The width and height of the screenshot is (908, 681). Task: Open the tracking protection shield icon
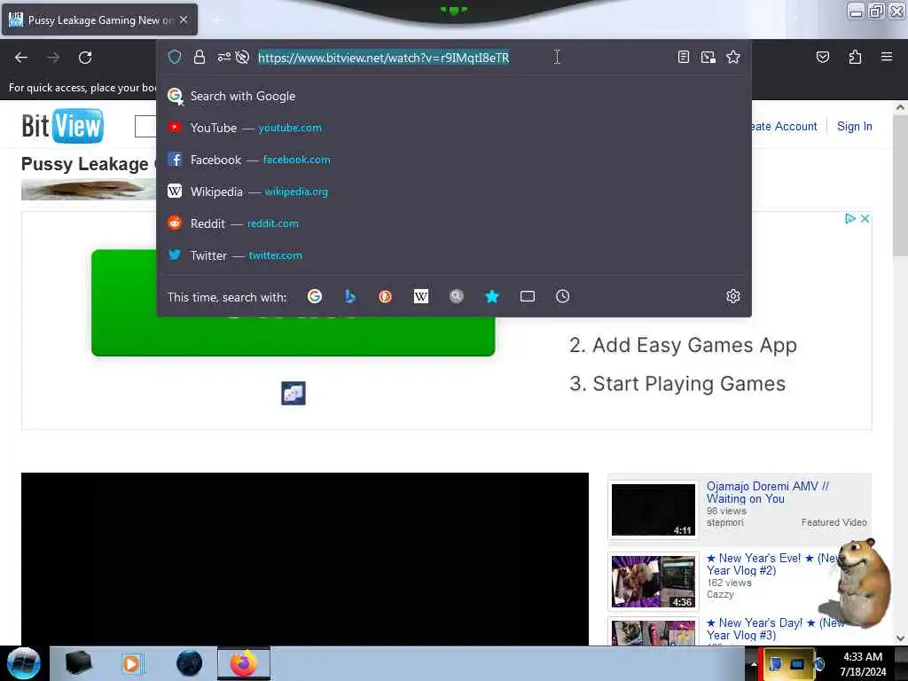pos(175,57)
